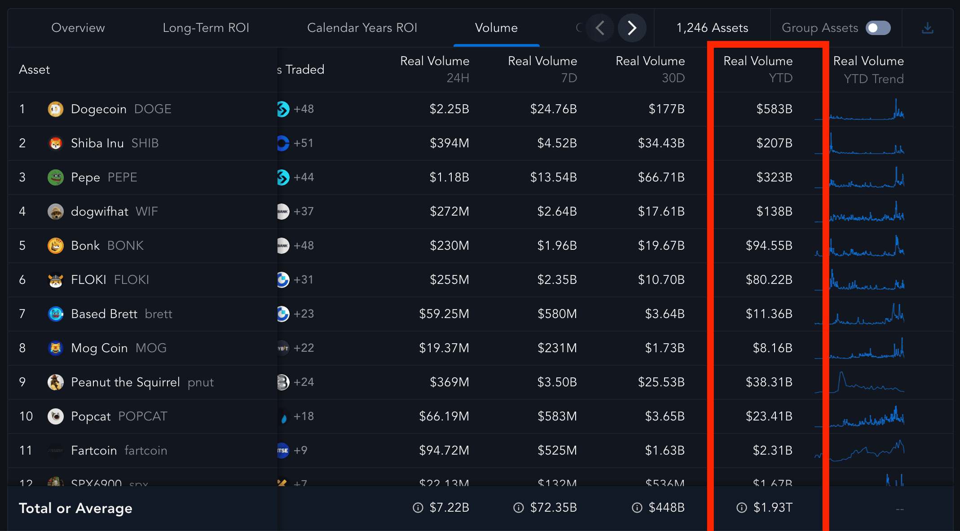Screen dimensions: 960x531
Task: Open the Calendar Years ROI tab
Action: (x=362, y=28)
